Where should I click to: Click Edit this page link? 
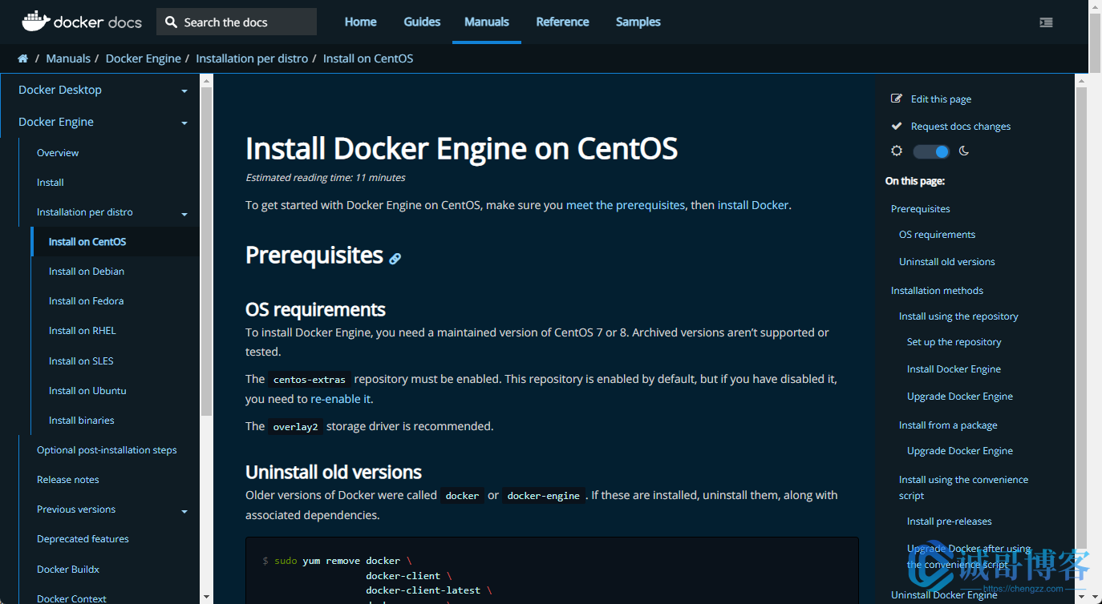(941, 99)
